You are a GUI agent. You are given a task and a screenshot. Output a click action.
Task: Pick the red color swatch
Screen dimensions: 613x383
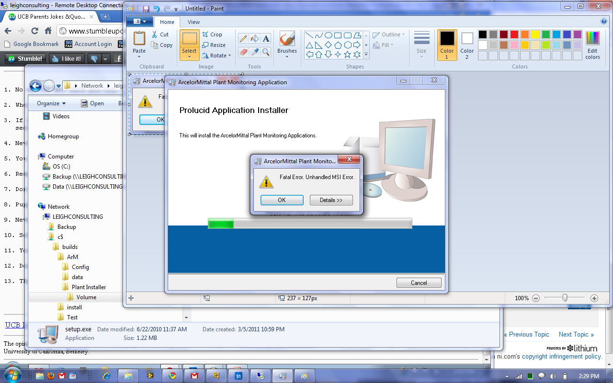(x=514, y=34)
